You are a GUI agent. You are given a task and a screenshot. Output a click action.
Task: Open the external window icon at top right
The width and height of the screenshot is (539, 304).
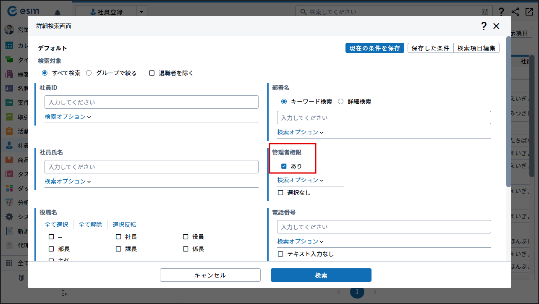(x=529, y=12)
